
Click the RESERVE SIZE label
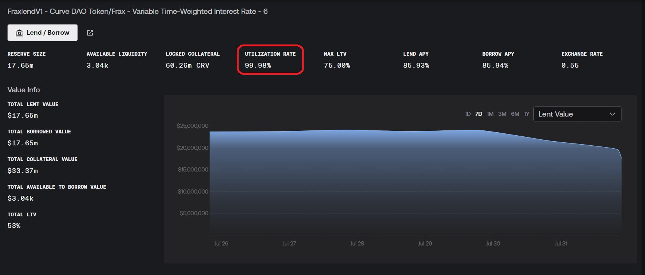(x=27, y=54)
